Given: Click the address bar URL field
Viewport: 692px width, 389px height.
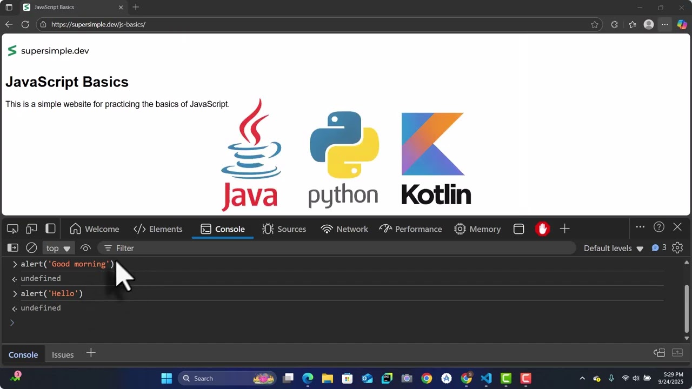Looking at the screenshot, I should point(319,24).
